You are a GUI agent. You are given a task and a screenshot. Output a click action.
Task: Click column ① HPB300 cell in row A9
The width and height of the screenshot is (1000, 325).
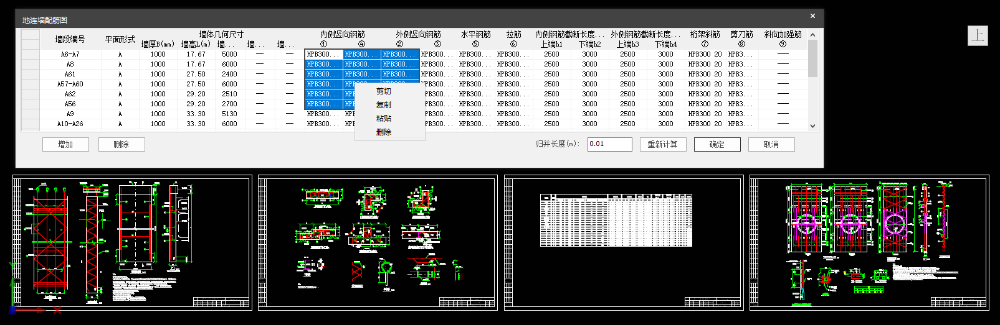point(323,114)
